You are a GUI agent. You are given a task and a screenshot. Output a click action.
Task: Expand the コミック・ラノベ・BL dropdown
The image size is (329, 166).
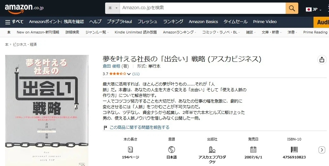[x=221, y=32]
